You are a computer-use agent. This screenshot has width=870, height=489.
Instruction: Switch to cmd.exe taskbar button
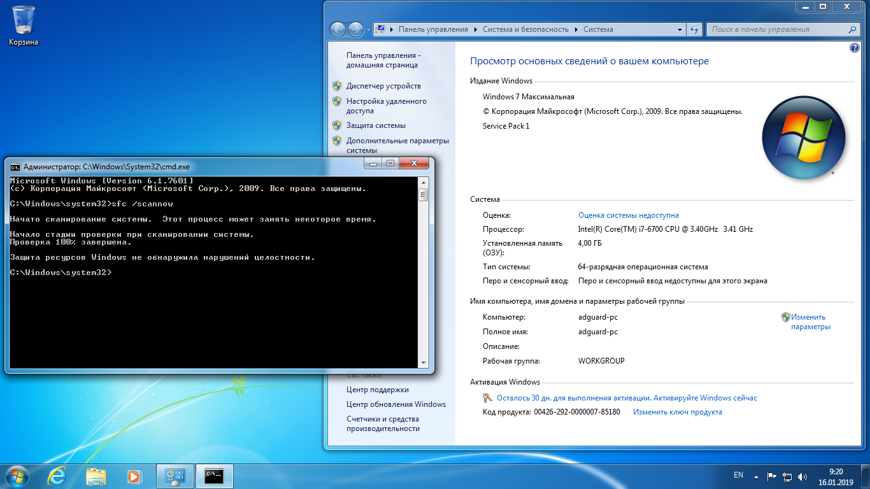(214, 476)
